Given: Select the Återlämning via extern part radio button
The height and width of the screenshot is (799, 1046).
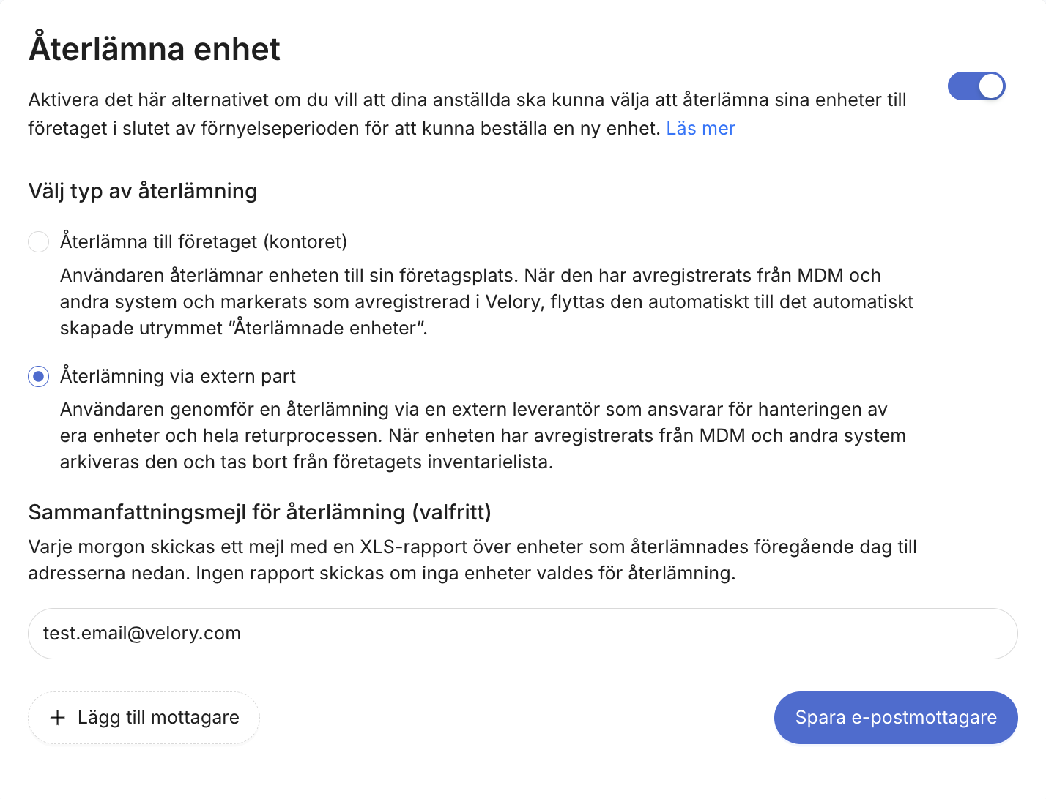Looking at the screenshot, I should (38, 376).
